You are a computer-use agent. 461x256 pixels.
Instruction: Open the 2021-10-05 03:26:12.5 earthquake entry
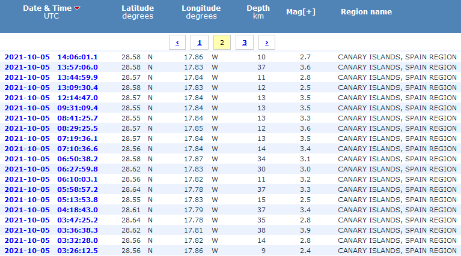point(51,251)
